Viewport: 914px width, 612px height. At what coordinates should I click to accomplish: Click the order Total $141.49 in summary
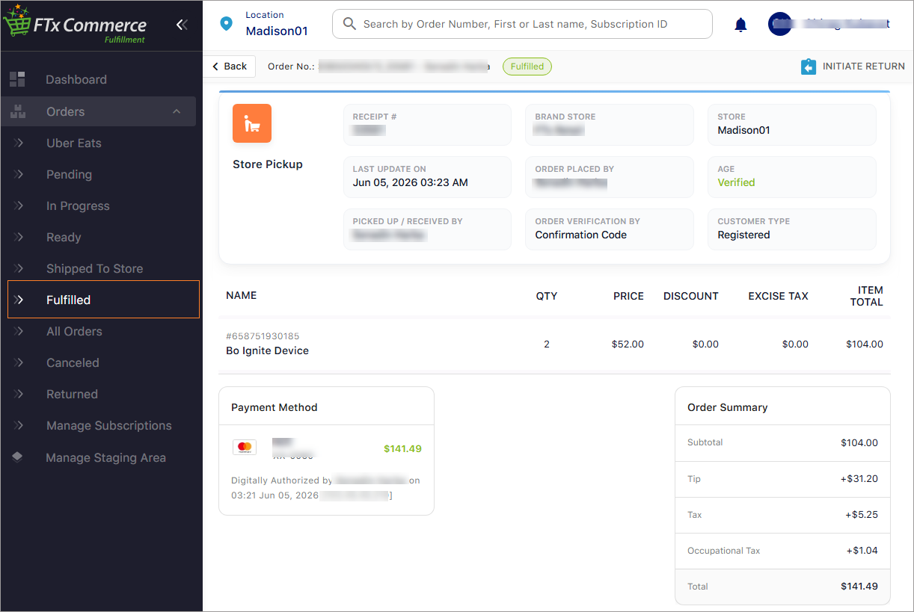point(859,587)
